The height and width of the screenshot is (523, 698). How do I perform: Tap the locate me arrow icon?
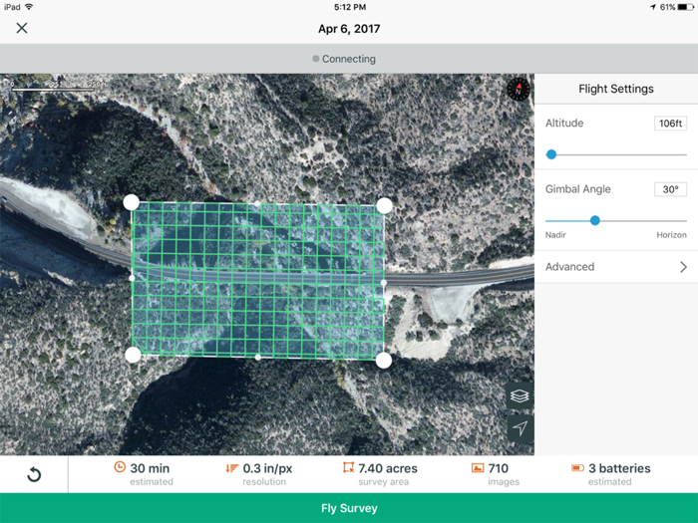520,428
